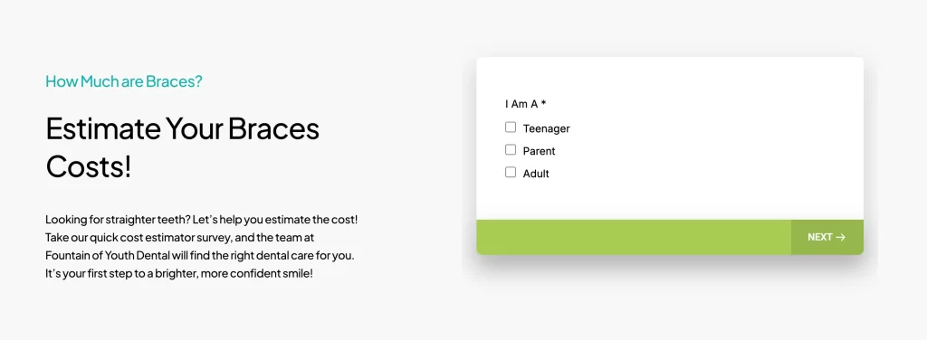Click the NEXT button
Screen dimensions: 927x340
(x=827, y=237)
